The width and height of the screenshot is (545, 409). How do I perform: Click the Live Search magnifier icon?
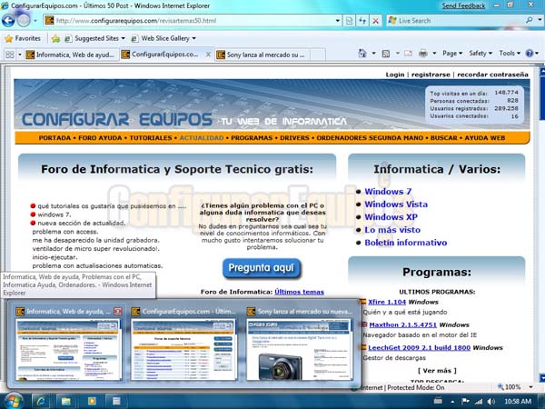click(529, 20)
